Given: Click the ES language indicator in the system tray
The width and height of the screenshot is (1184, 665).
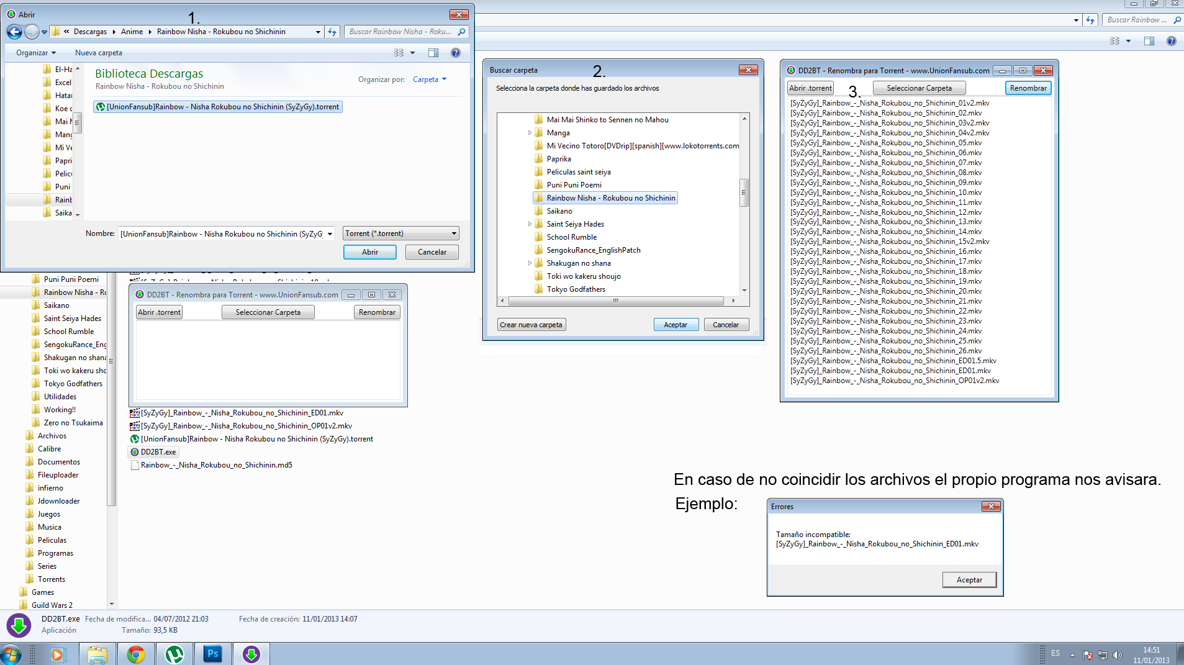Looking at the screenshot, I should pos(1055,653).
